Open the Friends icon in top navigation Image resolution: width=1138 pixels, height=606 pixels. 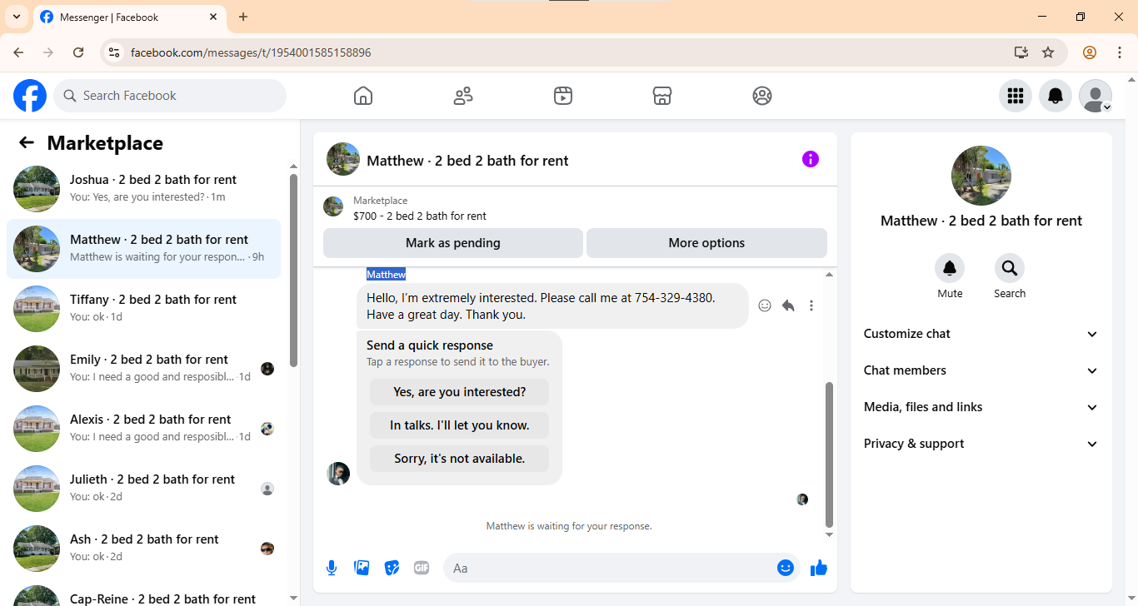pyautogui.click(x=463, y=96)
